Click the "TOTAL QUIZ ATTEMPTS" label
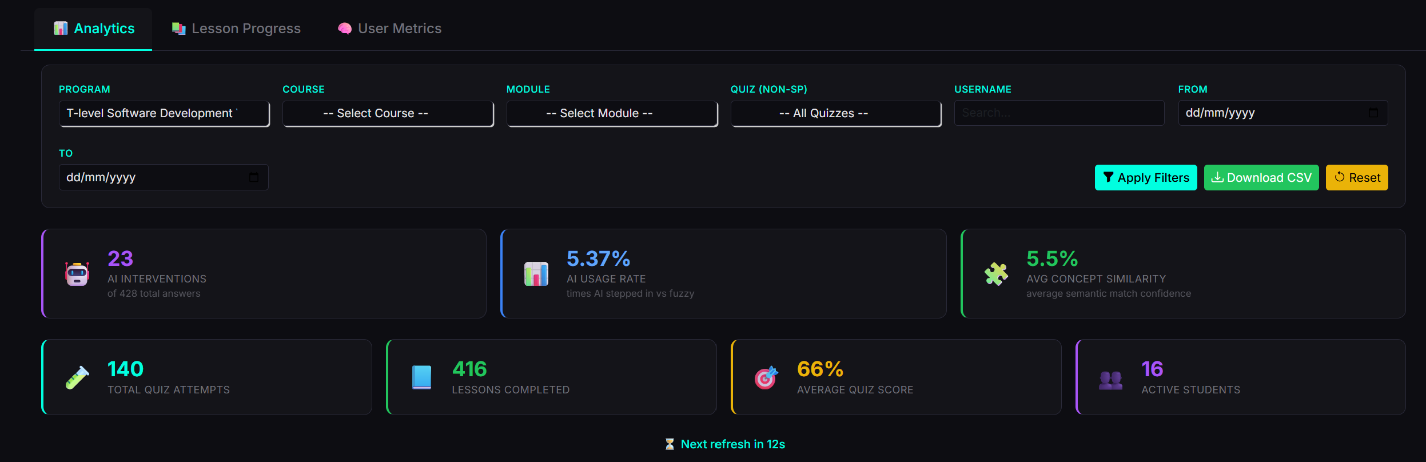The width and height of the screenshot is (1426, 462). click(169, 390)
